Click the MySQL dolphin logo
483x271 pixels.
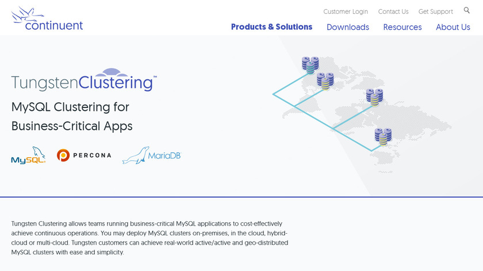coord(28,155)
